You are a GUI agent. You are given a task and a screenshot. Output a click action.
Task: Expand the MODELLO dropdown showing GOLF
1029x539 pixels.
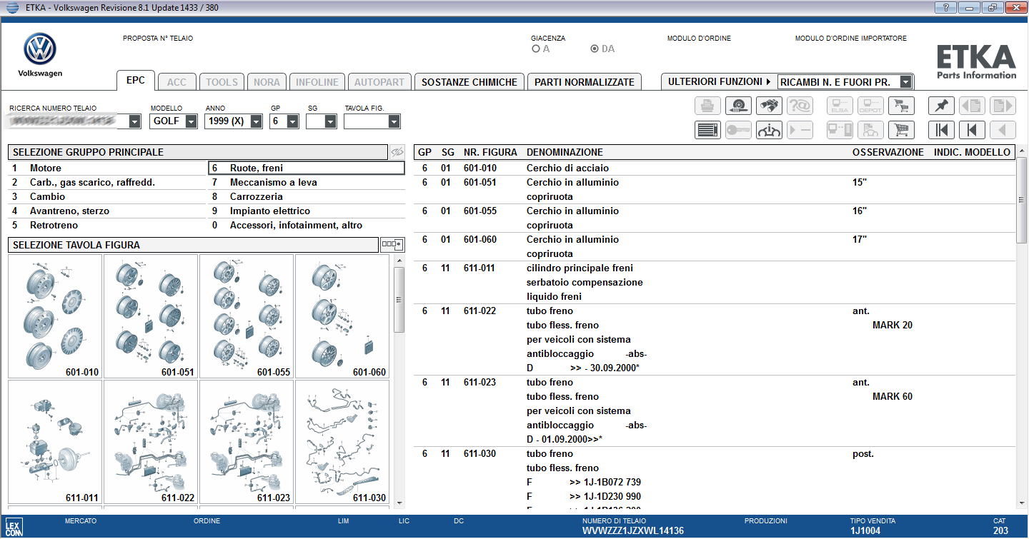click(191, 122)
